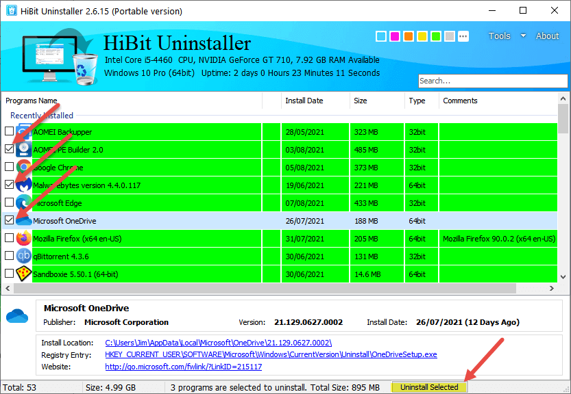Open the Tools dropdown arrow
The image size is (571, 394).
click(x=523, y=36)
